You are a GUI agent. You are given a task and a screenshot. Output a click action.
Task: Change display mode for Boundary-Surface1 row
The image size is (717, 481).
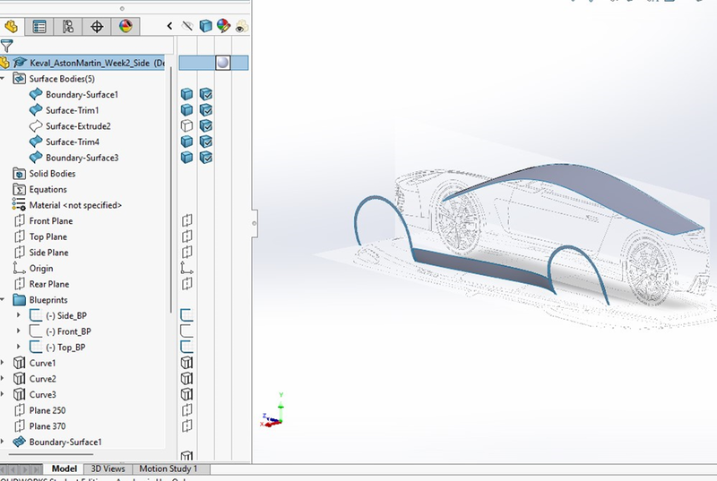coord(206,94)
